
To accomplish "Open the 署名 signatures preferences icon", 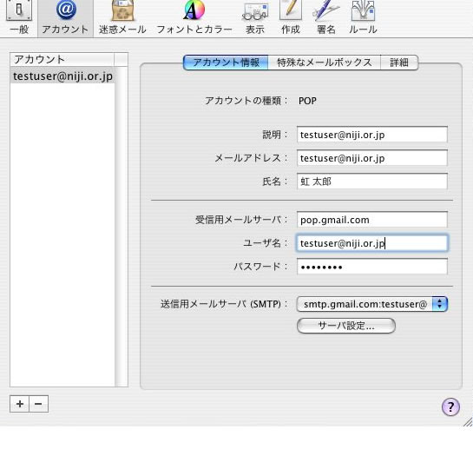I will pyautogui.click(x=326, y=18).
